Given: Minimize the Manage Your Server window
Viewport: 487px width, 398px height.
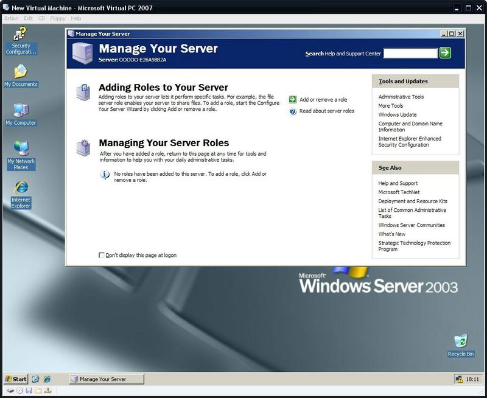Looking at the screenshot, I should 444,33.
